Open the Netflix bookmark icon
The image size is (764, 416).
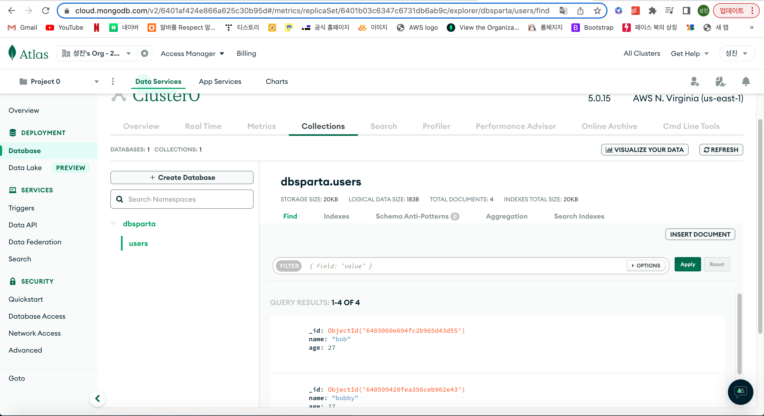tap(96, 27)
